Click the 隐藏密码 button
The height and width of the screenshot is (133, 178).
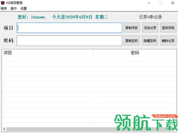150,41
